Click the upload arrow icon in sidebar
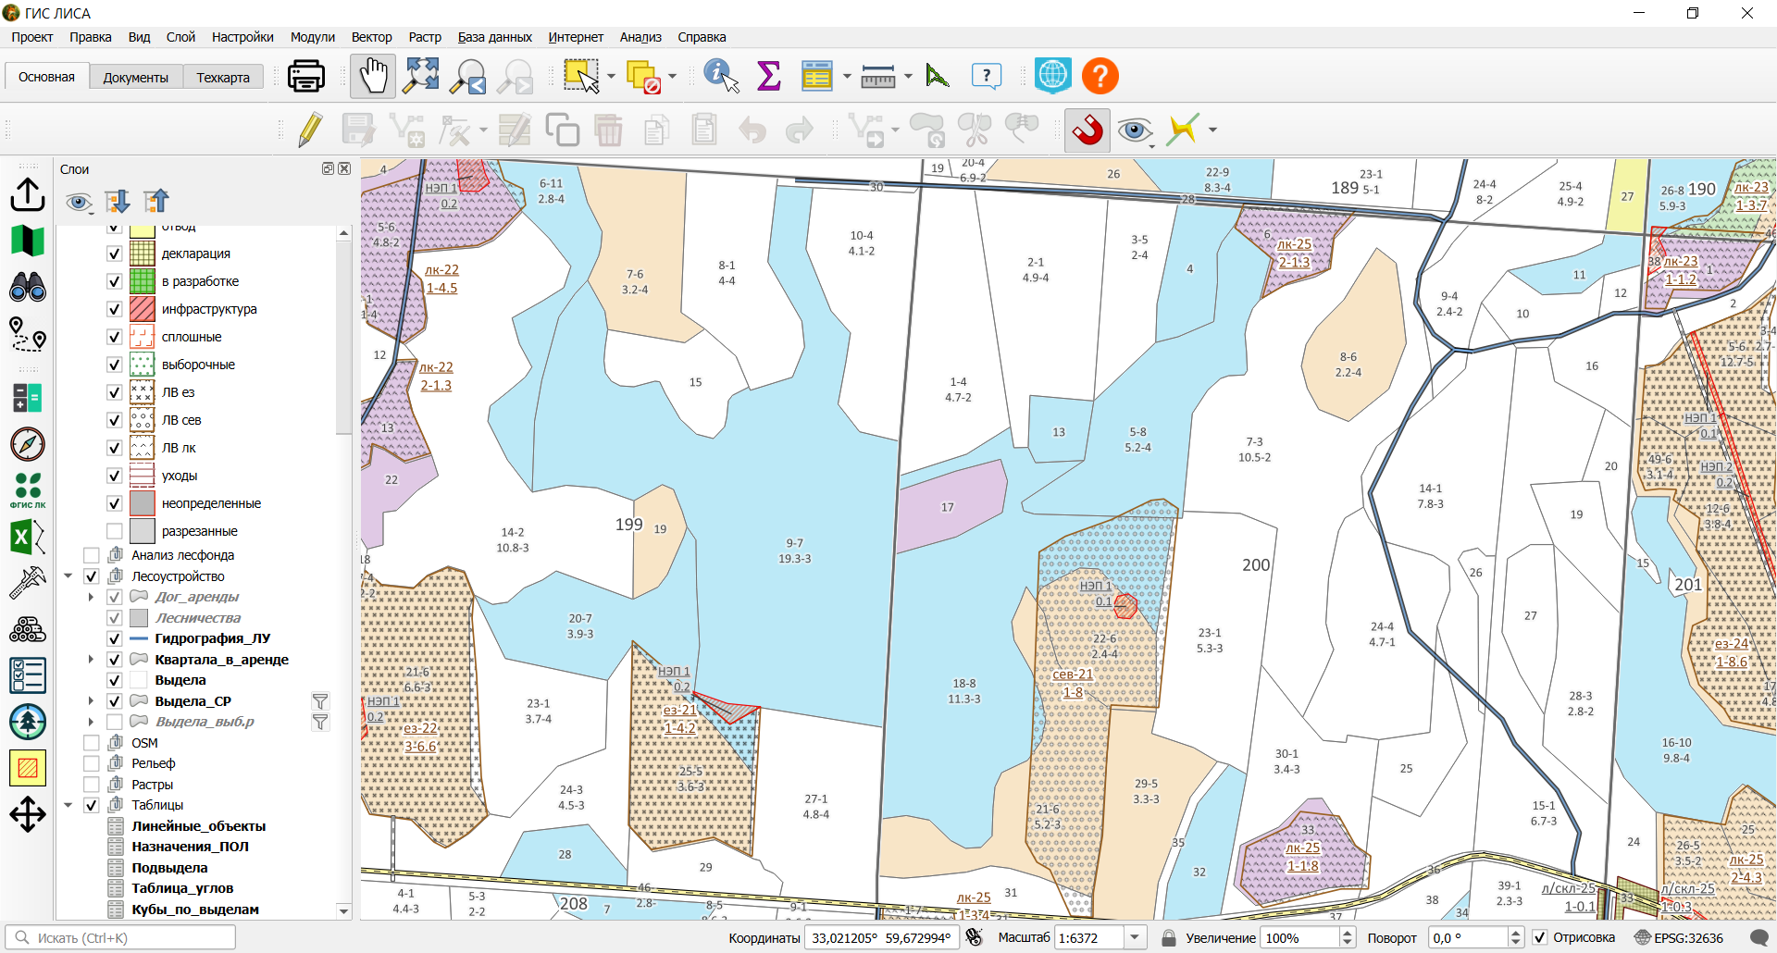This screenshot has width=1777, height=953. click(28, 194)
